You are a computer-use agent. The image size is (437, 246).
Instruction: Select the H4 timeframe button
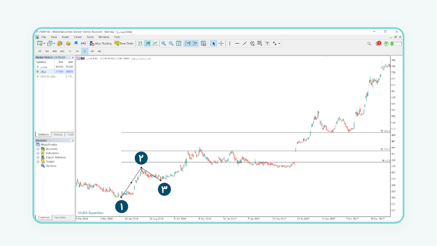pyautogui.click(x=77, y=51)
